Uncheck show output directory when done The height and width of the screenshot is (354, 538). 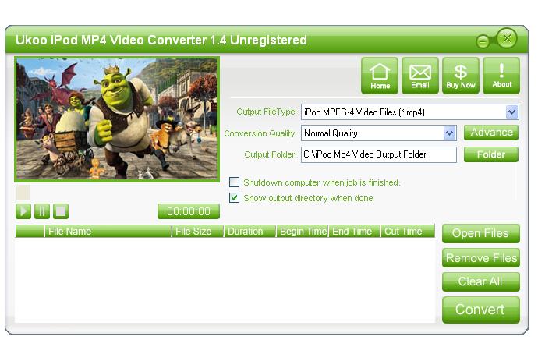[x=235, y=198]
